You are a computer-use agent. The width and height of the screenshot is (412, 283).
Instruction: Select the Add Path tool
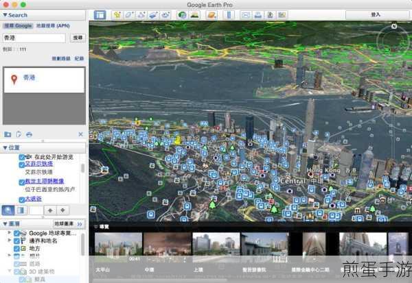click(141, 15)
